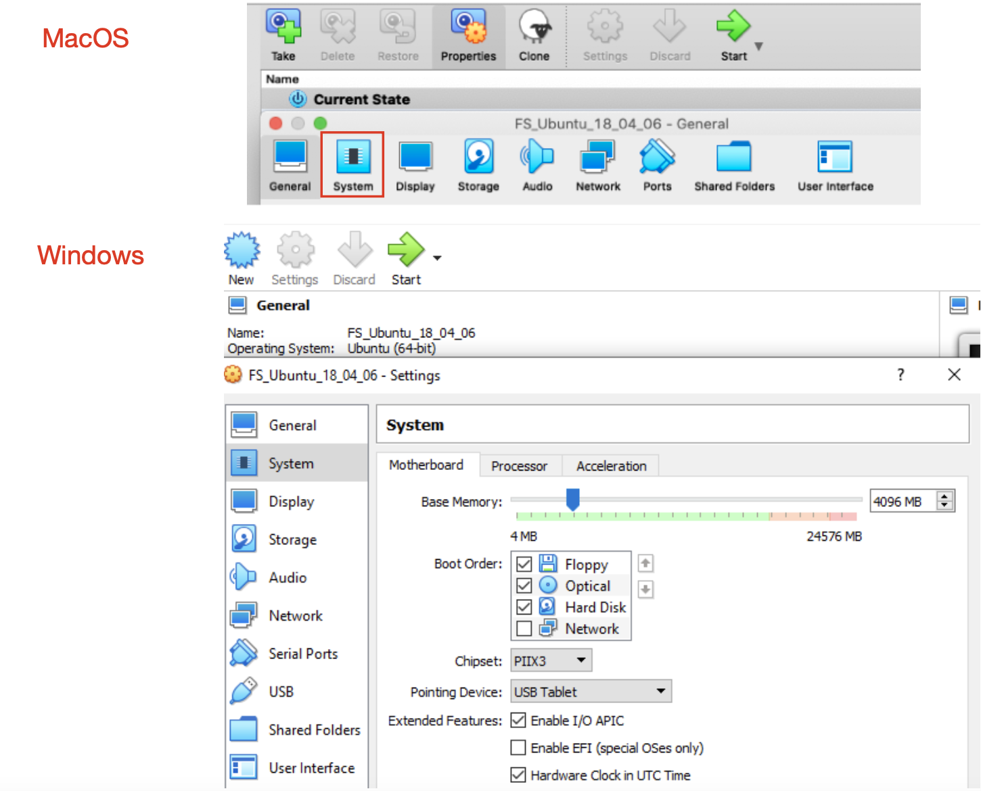Open the dropdown arrow beside the Windows Start button
Viewport: 981px width, 791px height.
tap(437, 258)
